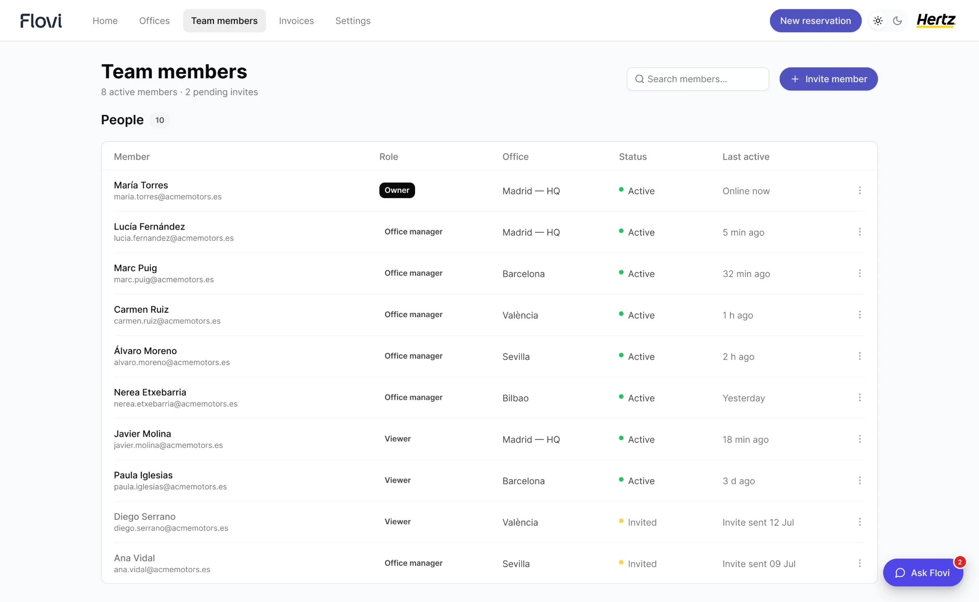
Task: Open Diego Serrano's Viewer role dropdown
Action: [397, 522]
